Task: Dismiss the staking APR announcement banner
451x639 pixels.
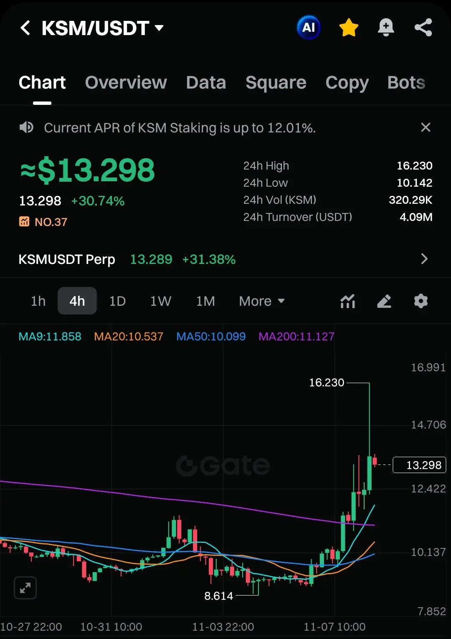Action: (426, 127)
